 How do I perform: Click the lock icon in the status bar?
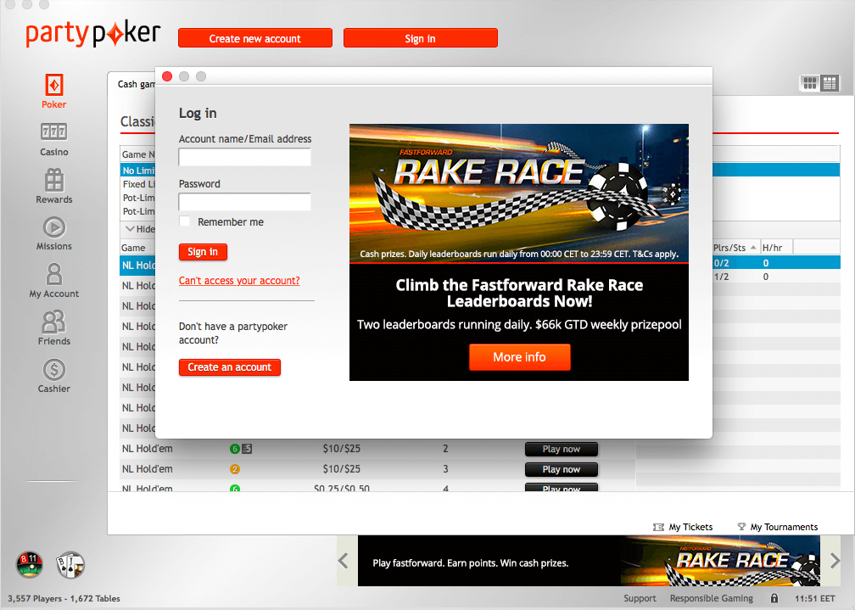[774, 598]
